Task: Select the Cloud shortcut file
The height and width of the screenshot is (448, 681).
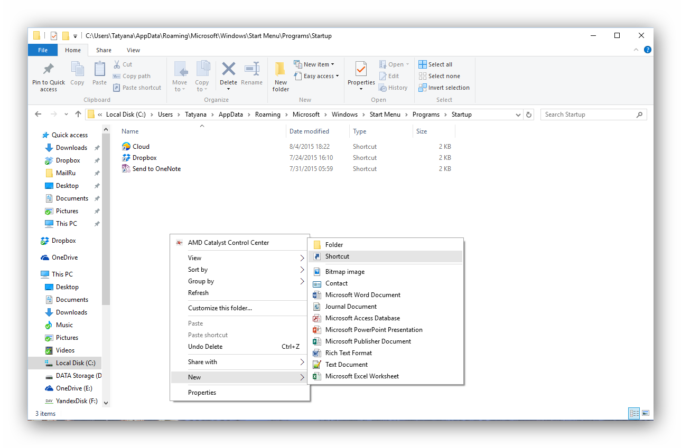Action: click(x=136, y=147)
